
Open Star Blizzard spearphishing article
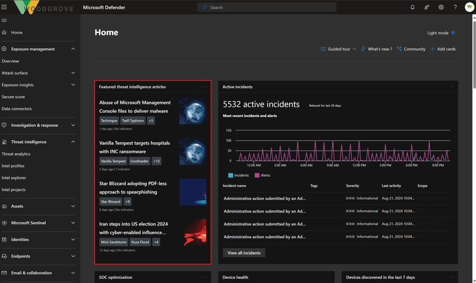click(133, 188)
